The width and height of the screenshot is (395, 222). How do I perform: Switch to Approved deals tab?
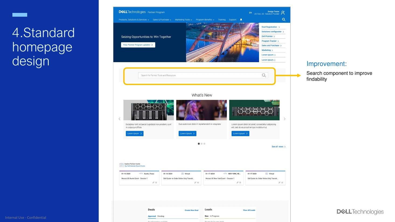click(x=152, y=216)
